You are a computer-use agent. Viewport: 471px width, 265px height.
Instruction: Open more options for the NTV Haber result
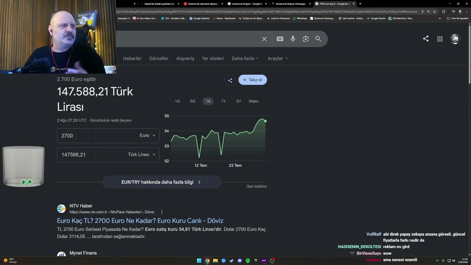point(162,212)
